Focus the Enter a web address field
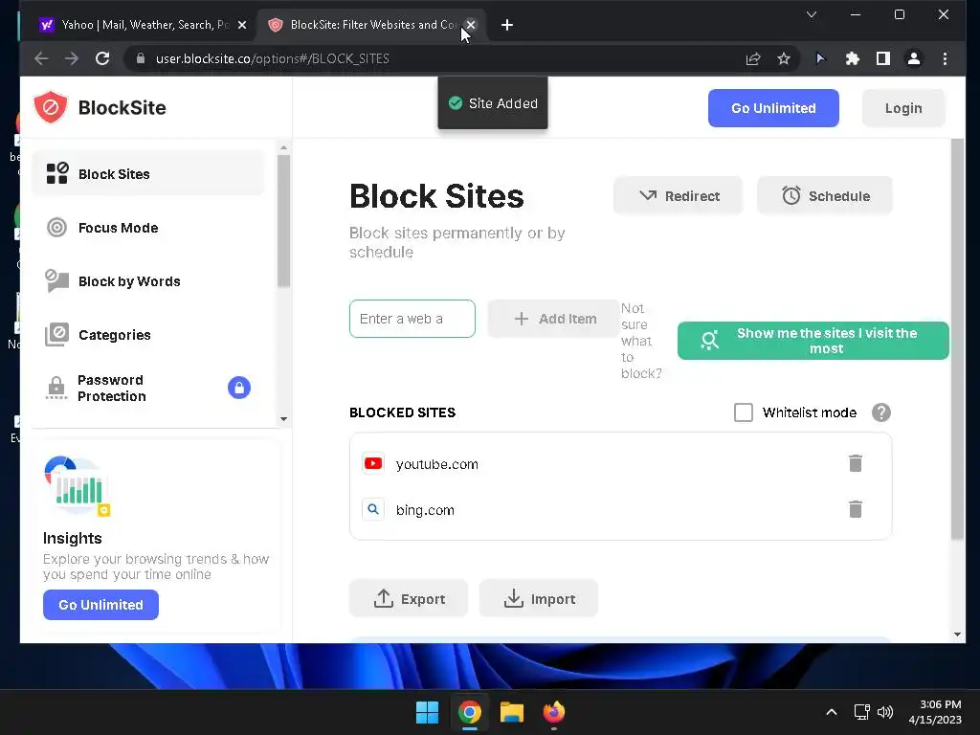 (x=412, y=319)
